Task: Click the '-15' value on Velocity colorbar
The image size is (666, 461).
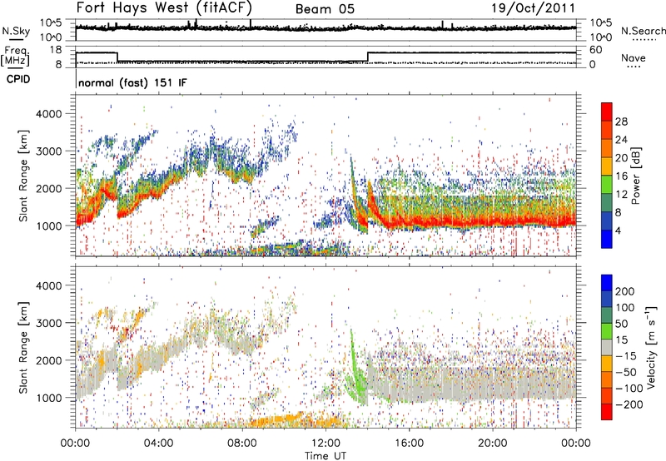Action: [626, 355]
